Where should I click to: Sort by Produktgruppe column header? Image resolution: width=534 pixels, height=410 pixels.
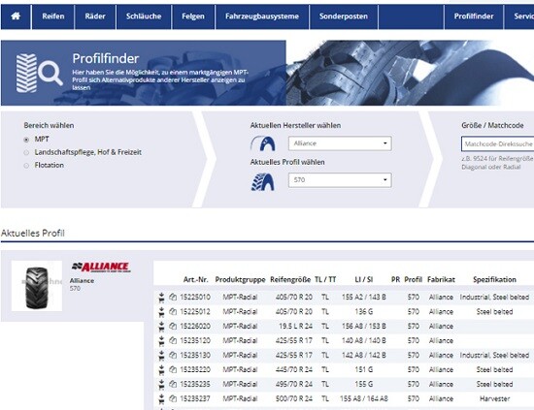240,280
